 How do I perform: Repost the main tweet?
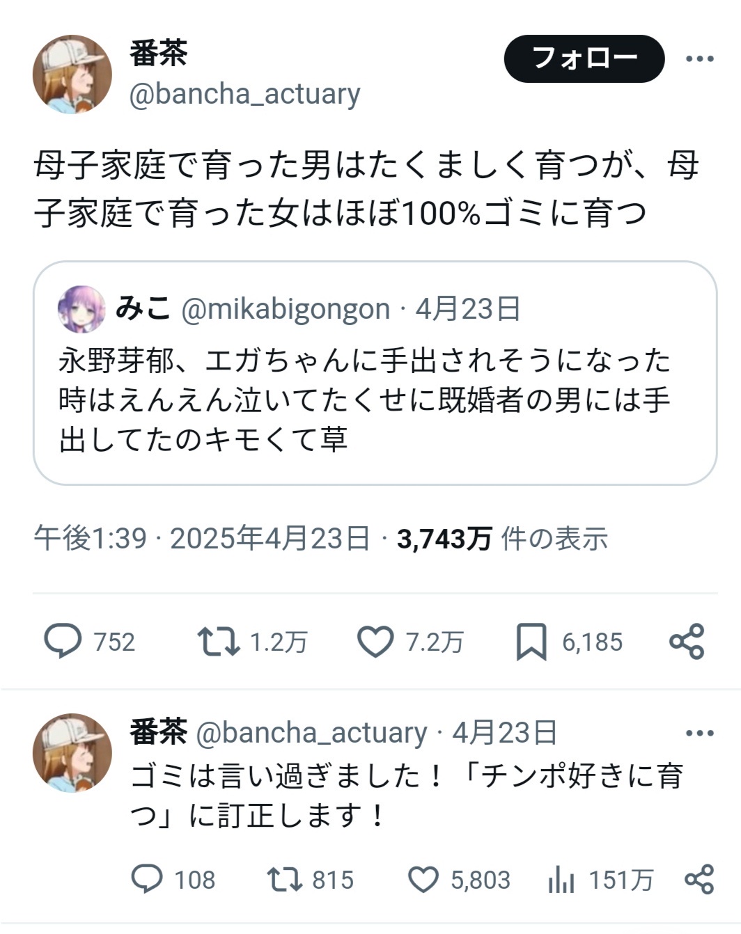click(x=219, y=641)
